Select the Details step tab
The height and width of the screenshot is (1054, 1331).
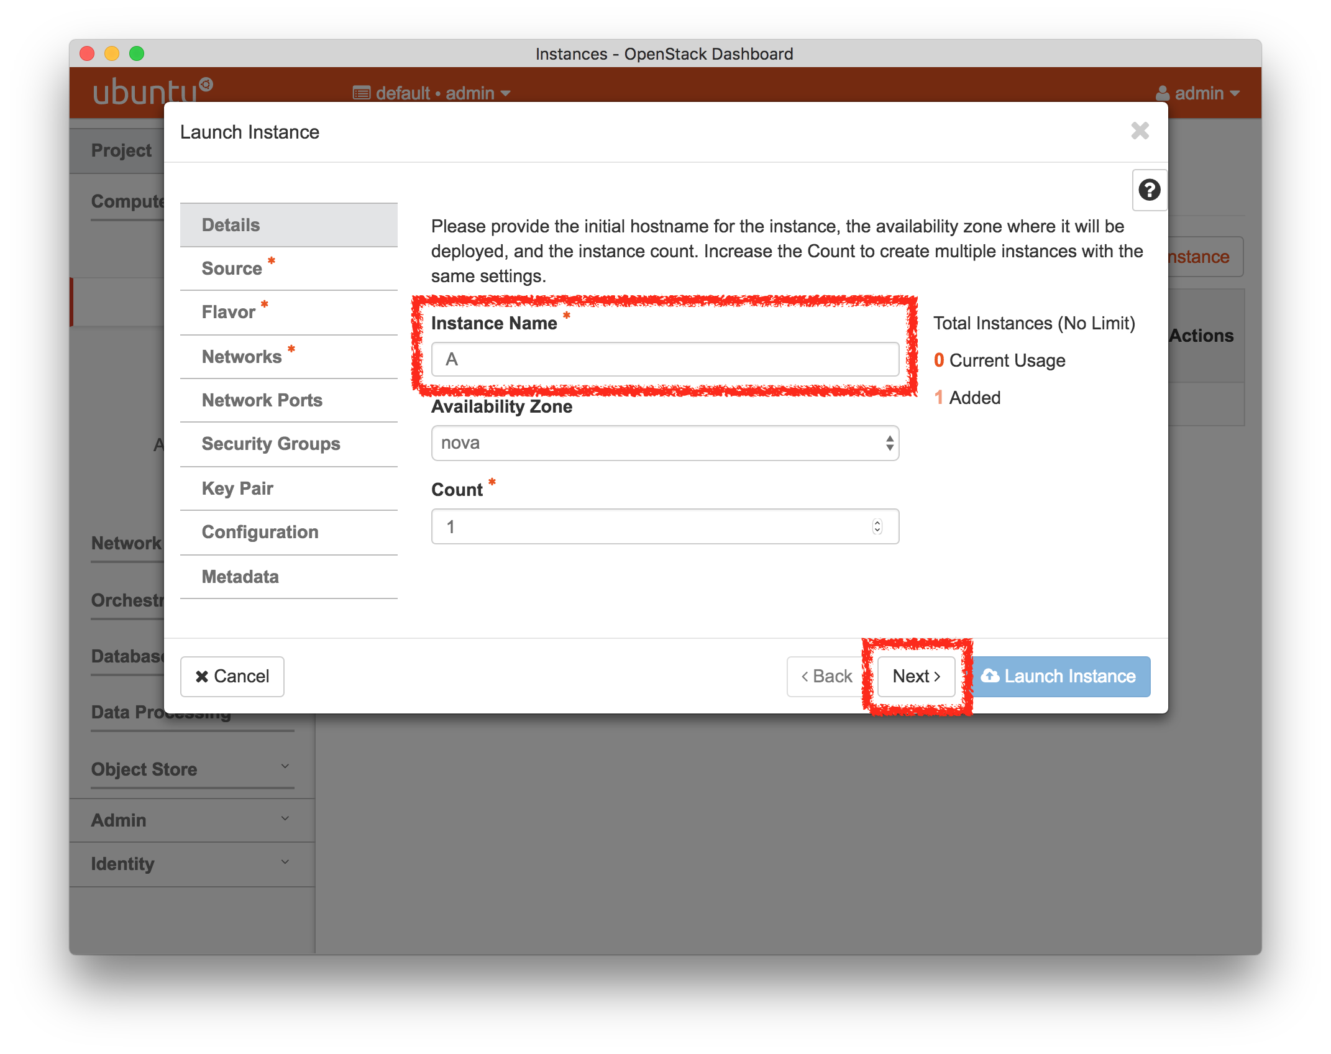tap(289, 225)
